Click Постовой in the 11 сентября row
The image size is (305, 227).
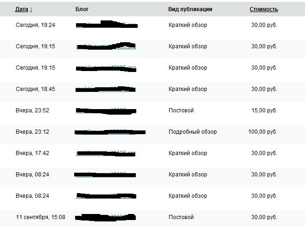(181, 217)
